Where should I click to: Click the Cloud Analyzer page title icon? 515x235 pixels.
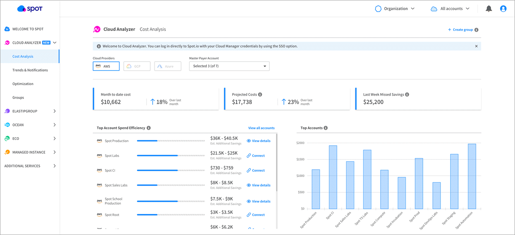pyautogui.click(x=96, y=29)
